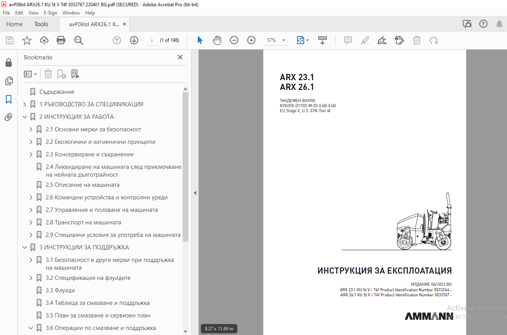Image resolution: width=507 pixels, height=335 pixels.
Task: Switch to the Home tab
Action: 14,24
